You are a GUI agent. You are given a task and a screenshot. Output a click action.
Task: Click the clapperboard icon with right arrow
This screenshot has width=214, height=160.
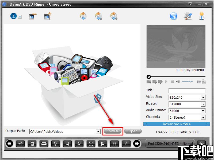click(x=149, y=82)
